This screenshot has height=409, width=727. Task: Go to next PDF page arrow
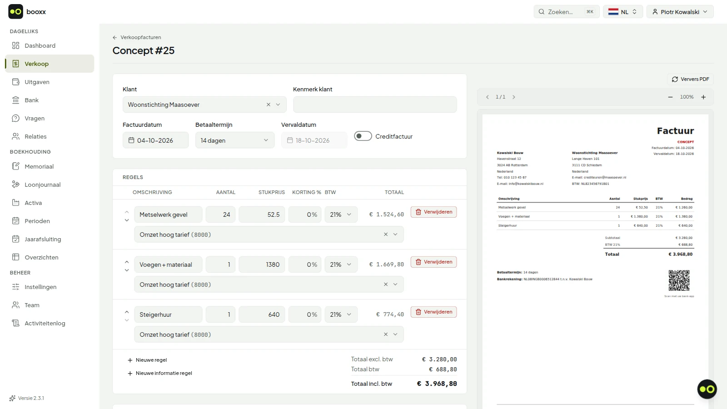(514, 97)
